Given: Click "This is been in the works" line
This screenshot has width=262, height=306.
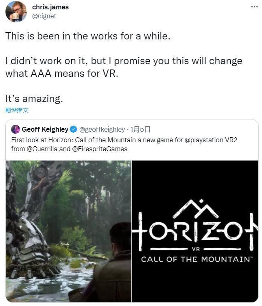Looking at the screenshot, I should (87, 36).
